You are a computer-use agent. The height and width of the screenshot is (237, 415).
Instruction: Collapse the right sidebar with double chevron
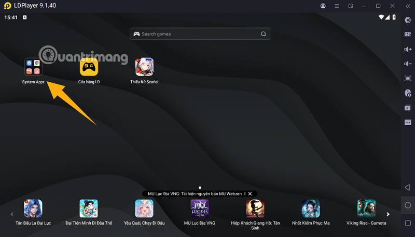406,6
